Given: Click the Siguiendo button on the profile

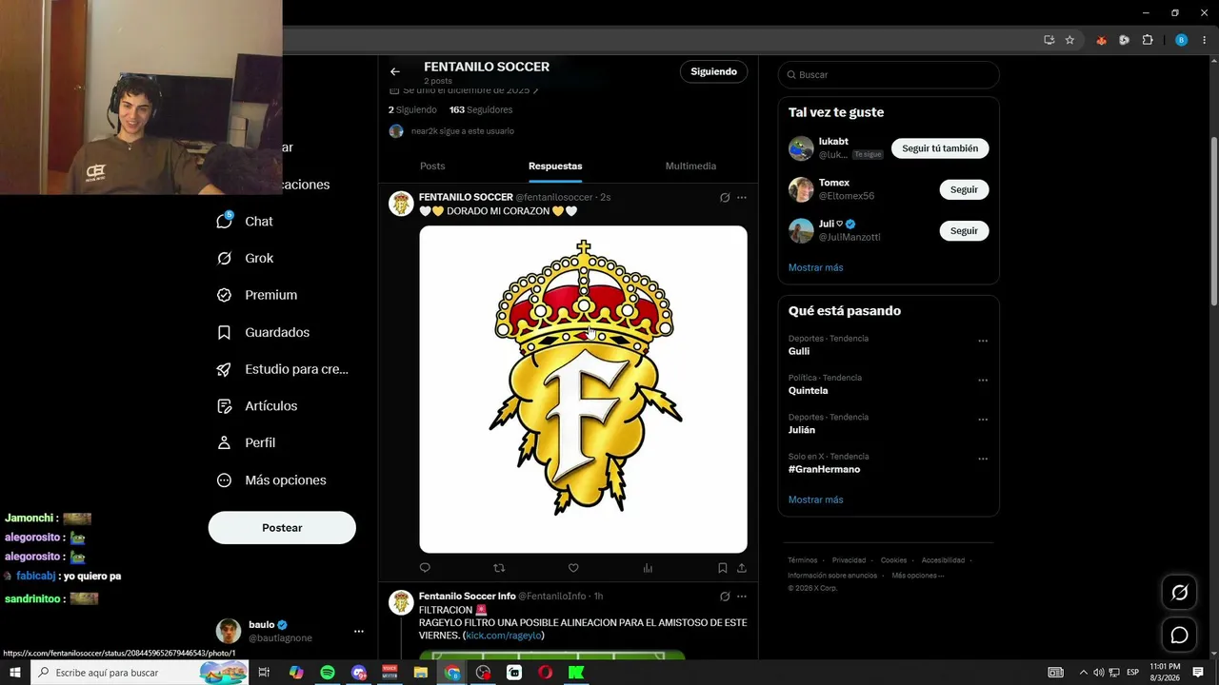Looking at the screenshot, I should click(714, 71).
